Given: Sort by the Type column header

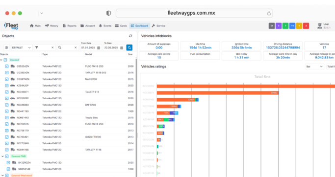Looking at the screenshot, I should 45,54.
